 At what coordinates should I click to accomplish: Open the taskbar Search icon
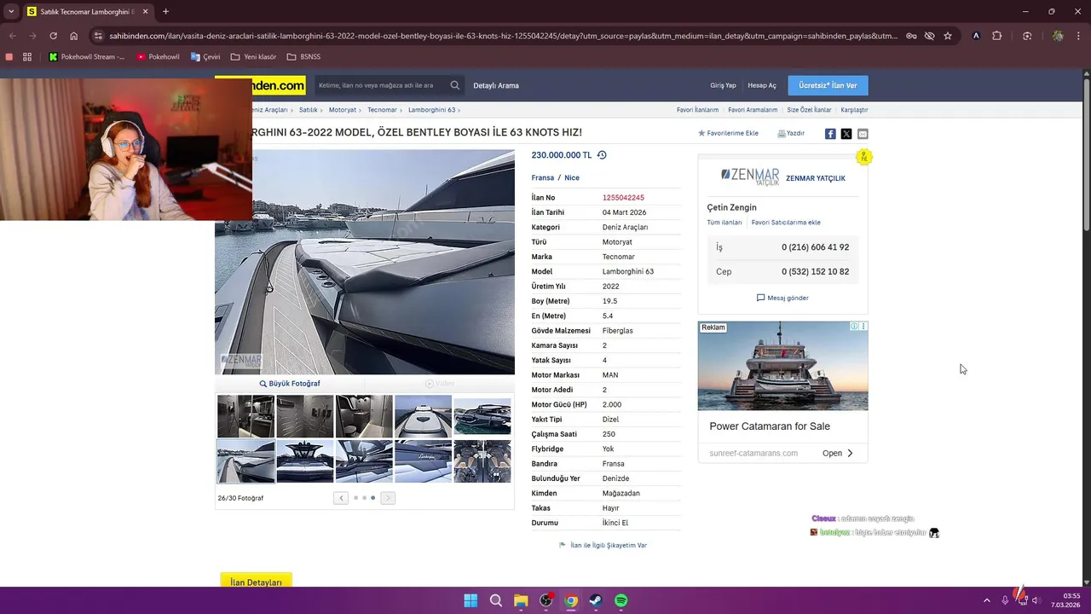[495, 600]
